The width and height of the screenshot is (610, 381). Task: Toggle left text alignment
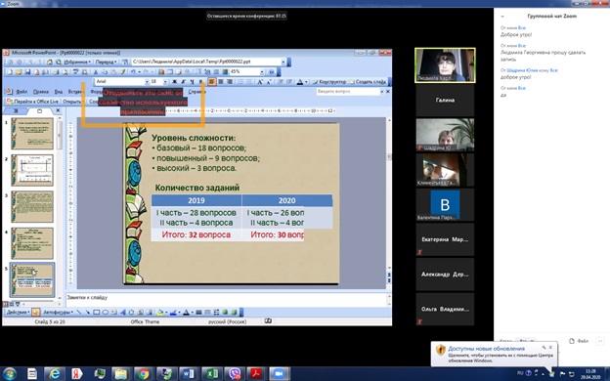coord(212,82)
